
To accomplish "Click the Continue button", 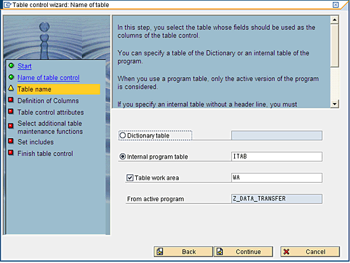I will point(243,252).
